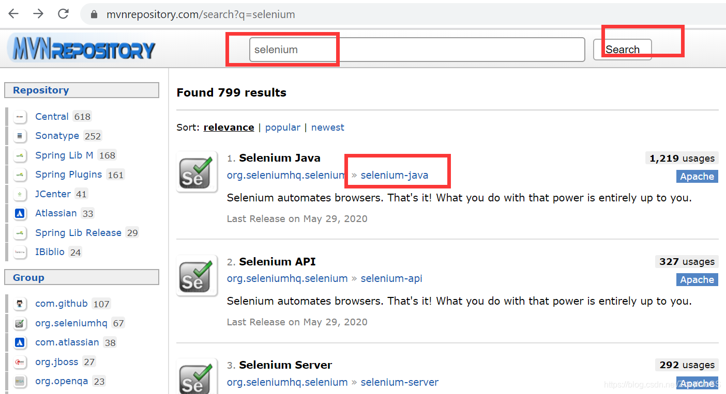Click the Sonatype repository icon

pyautogui.click(x=20, y=136)
